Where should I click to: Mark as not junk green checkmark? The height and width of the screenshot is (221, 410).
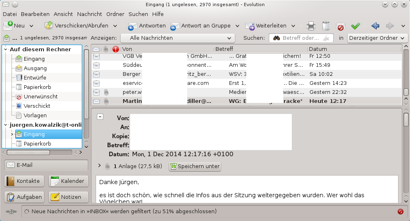tap(355, 25)
